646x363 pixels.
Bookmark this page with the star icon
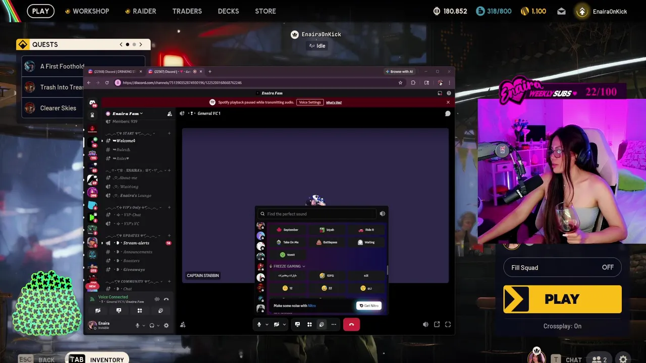[400, 83]
